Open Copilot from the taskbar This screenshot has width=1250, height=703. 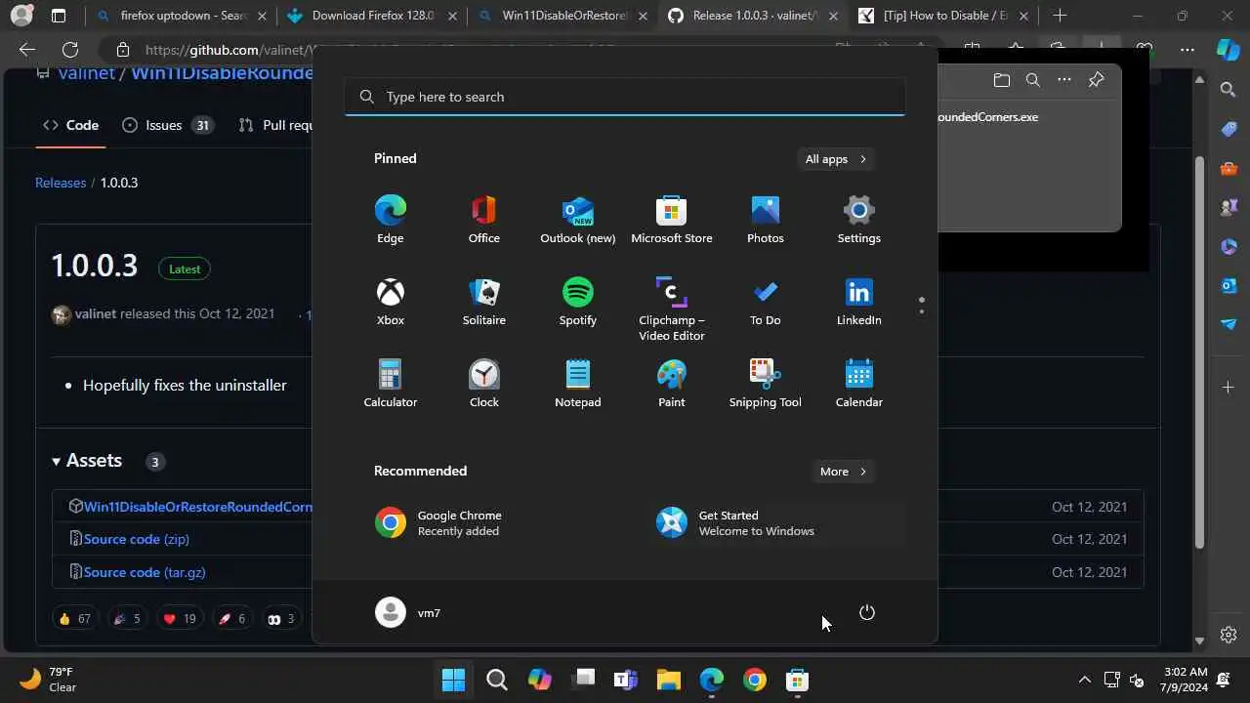tap(539, 680)
